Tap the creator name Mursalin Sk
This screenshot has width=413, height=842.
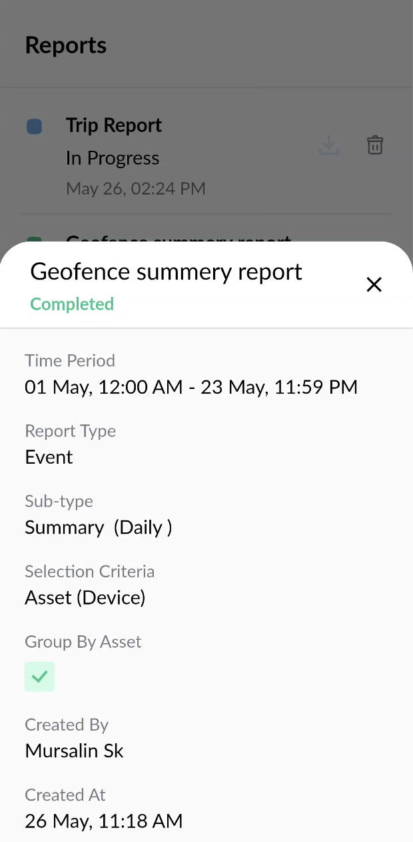tap(74, 751)
